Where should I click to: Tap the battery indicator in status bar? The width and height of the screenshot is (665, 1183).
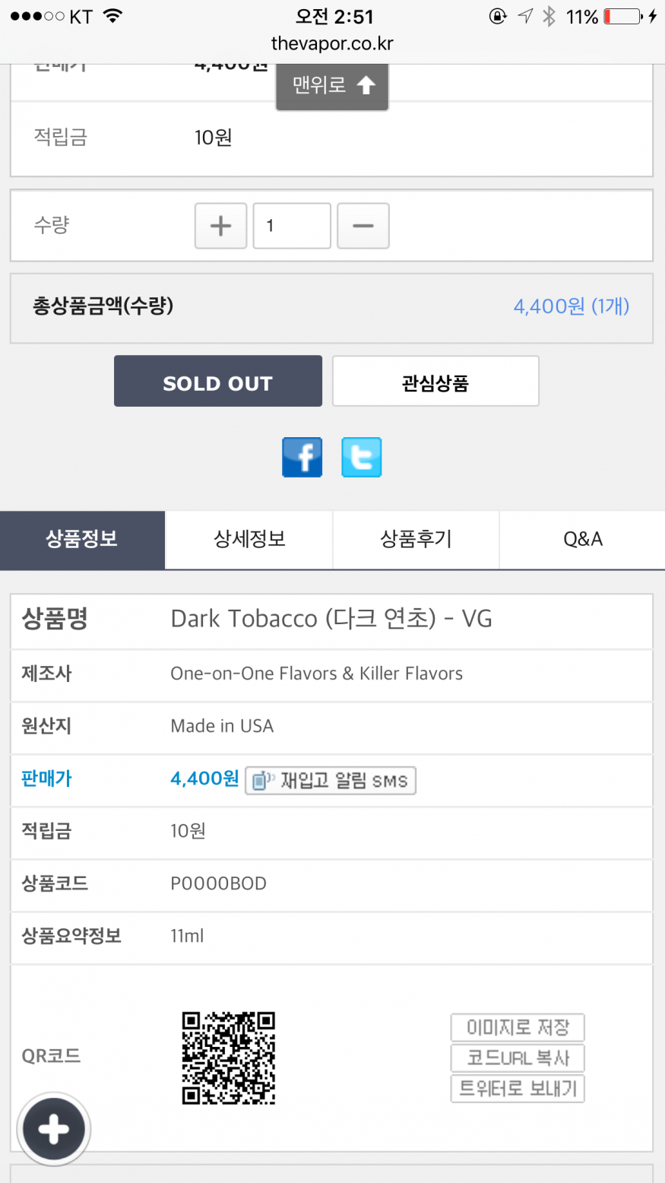click(622, 17)
